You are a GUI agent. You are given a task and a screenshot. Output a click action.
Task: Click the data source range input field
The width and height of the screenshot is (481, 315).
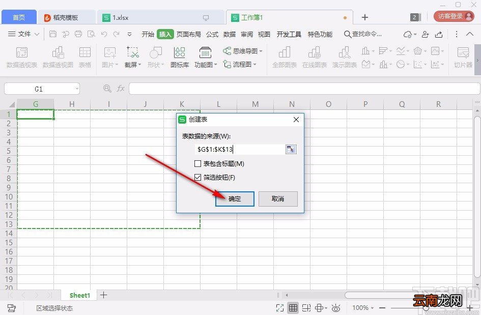[240, 150]
